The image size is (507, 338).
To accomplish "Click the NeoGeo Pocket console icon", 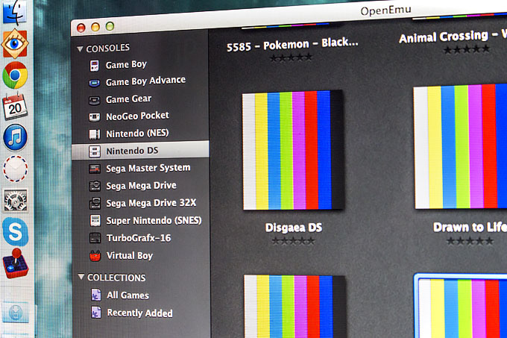I will click(x=95, y=117).
